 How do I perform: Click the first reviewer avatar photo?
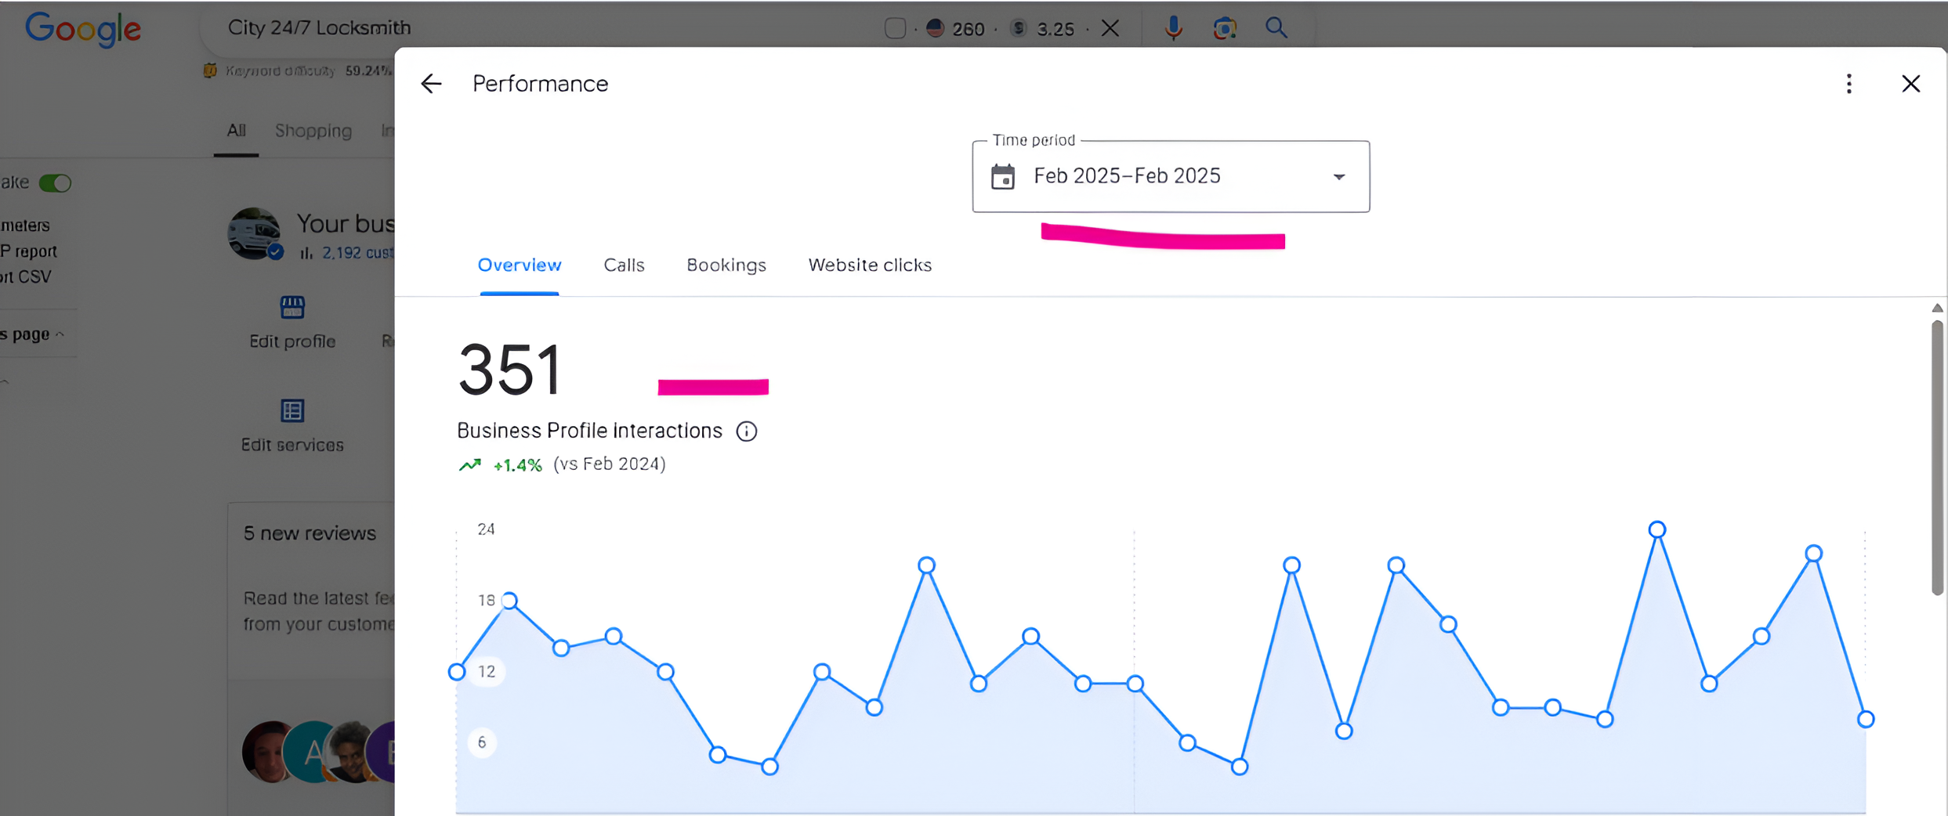pyautogui.click(x=270, y=752)
